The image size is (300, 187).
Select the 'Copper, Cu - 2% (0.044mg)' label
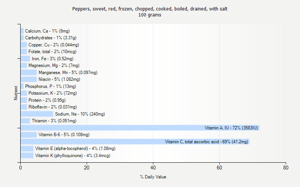click(x=54, y=45)
